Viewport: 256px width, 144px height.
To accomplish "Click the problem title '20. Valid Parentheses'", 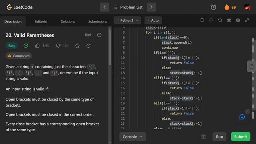I will pos(30,35).
